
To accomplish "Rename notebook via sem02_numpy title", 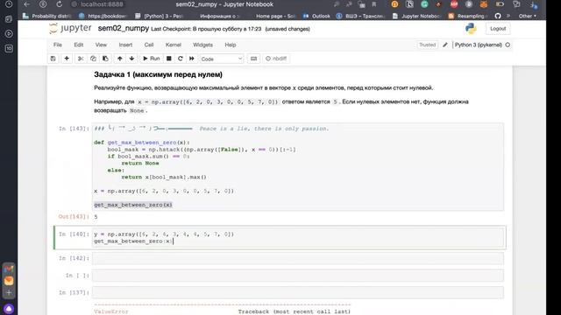I will click(x=124, y=29).
